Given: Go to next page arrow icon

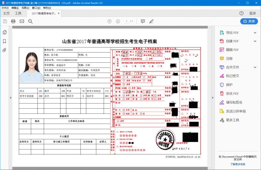Looking at the screenshot, I should point(118,21).
